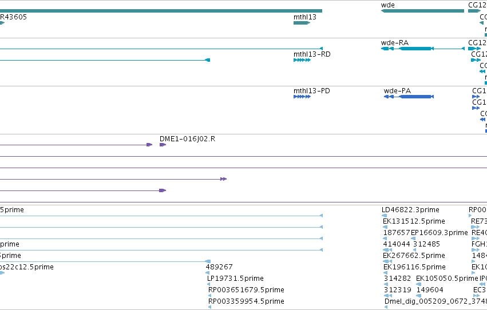Click the wde gene bar glyph
Image resolution: width=487 pixels, height=310 pixels.
(x=422, y=11)
